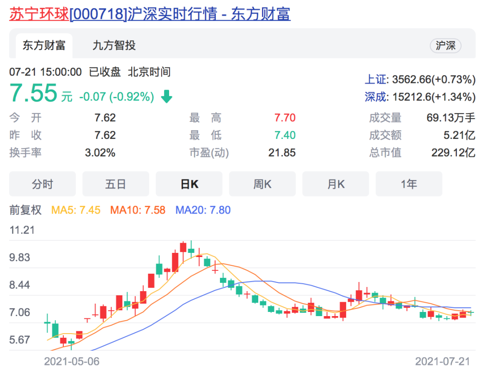This screenshot has width=499, height=371.
Task: Click the green down-arrow price change icon
Action: point(166,96)
